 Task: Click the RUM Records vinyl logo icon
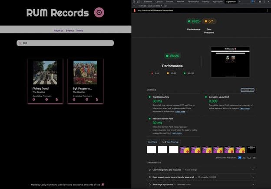point(99,13)
